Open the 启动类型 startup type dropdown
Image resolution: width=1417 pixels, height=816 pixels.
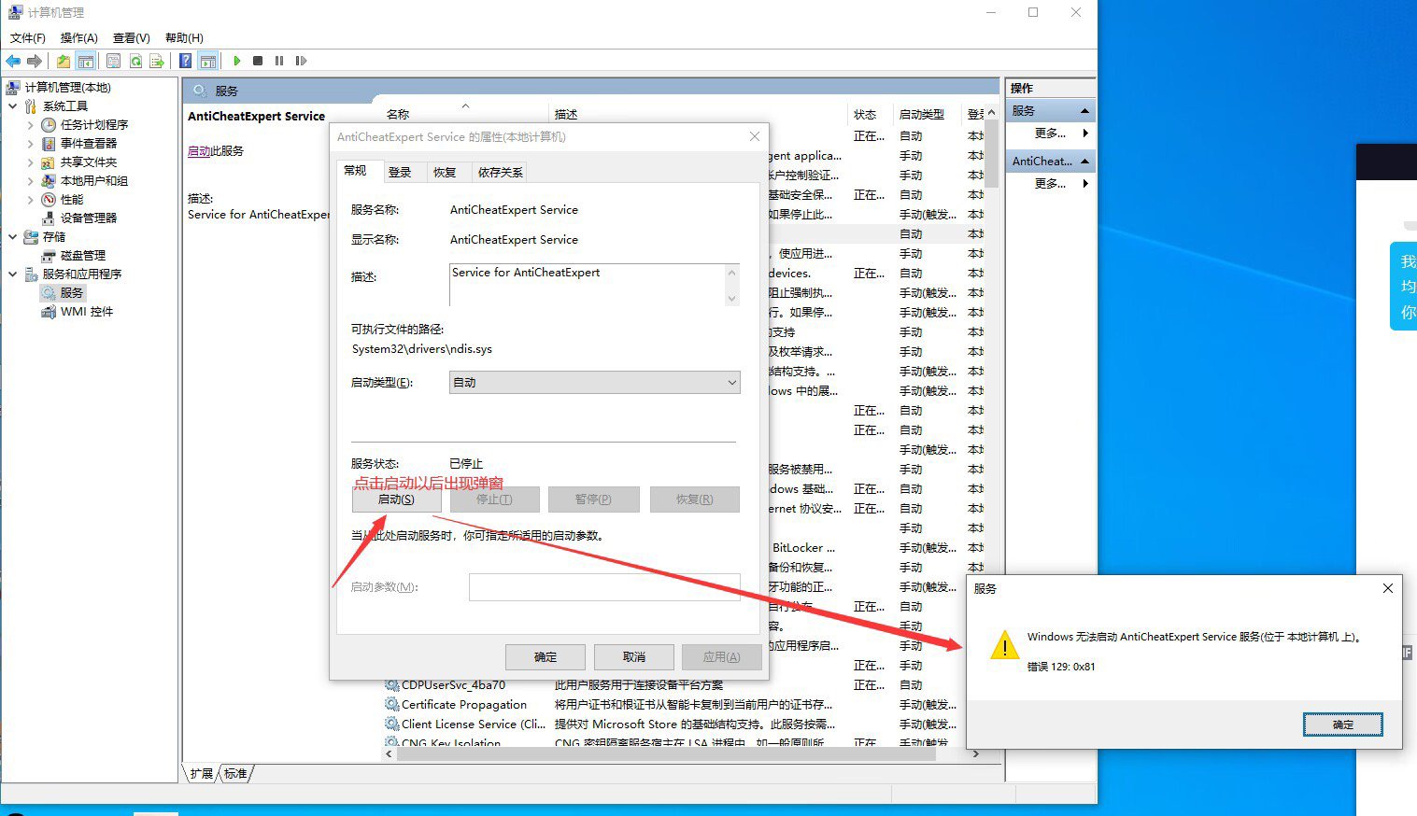click(594, 382)
